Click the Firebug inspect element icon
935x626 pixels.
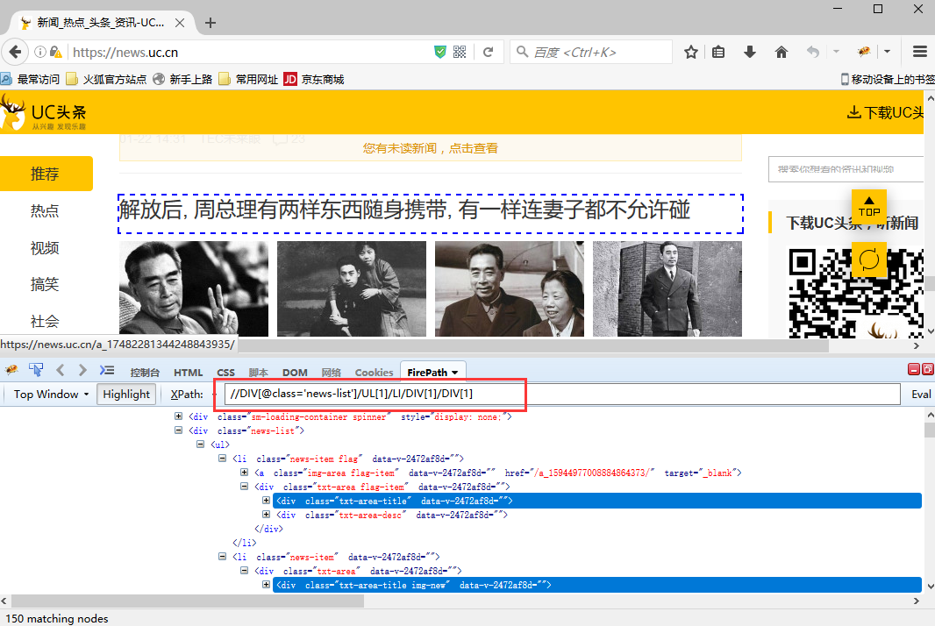click(x=36, y=370)
